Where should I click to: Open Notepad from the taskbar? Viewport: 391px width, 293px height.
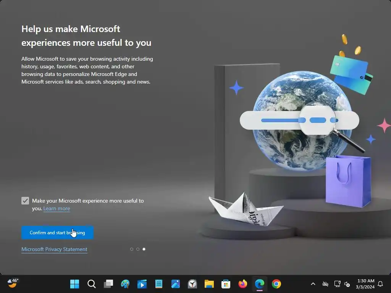click(x=159, y=284)
